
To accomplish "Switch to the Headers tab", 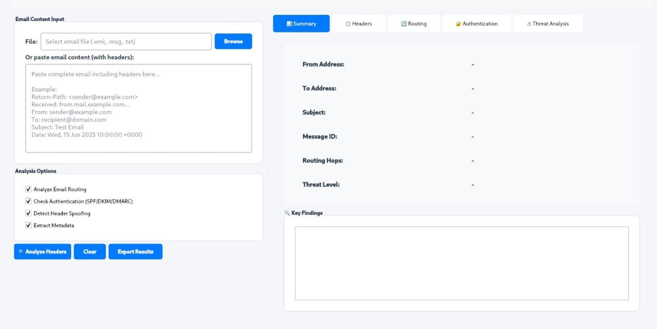I will (359, 24).
